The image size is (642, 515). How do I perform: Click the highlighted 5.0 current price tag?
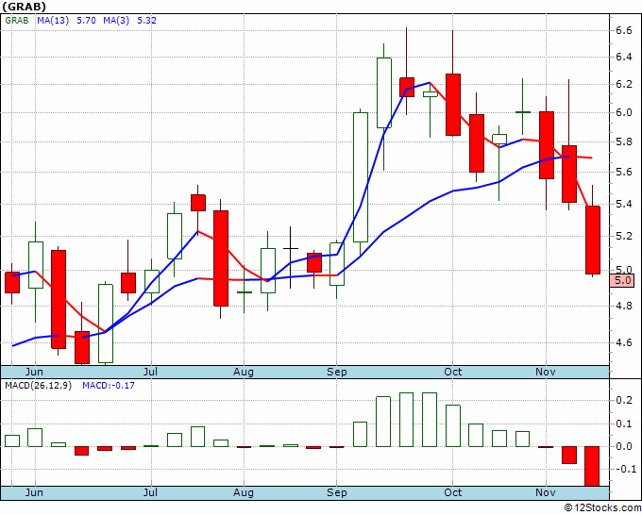[x=622, y=281]
